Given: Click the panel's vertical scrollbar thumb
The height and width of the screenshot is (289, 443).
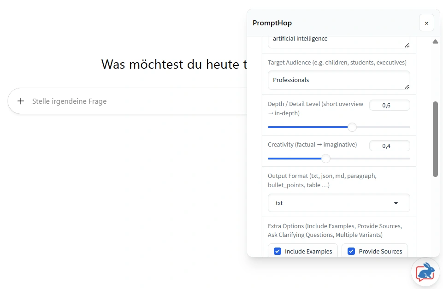Looking at the screenshot, I should point(435,138).
